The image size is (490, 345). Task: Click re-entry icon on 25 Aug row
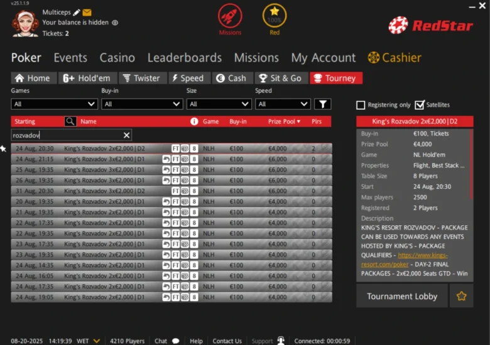(166, 170)
